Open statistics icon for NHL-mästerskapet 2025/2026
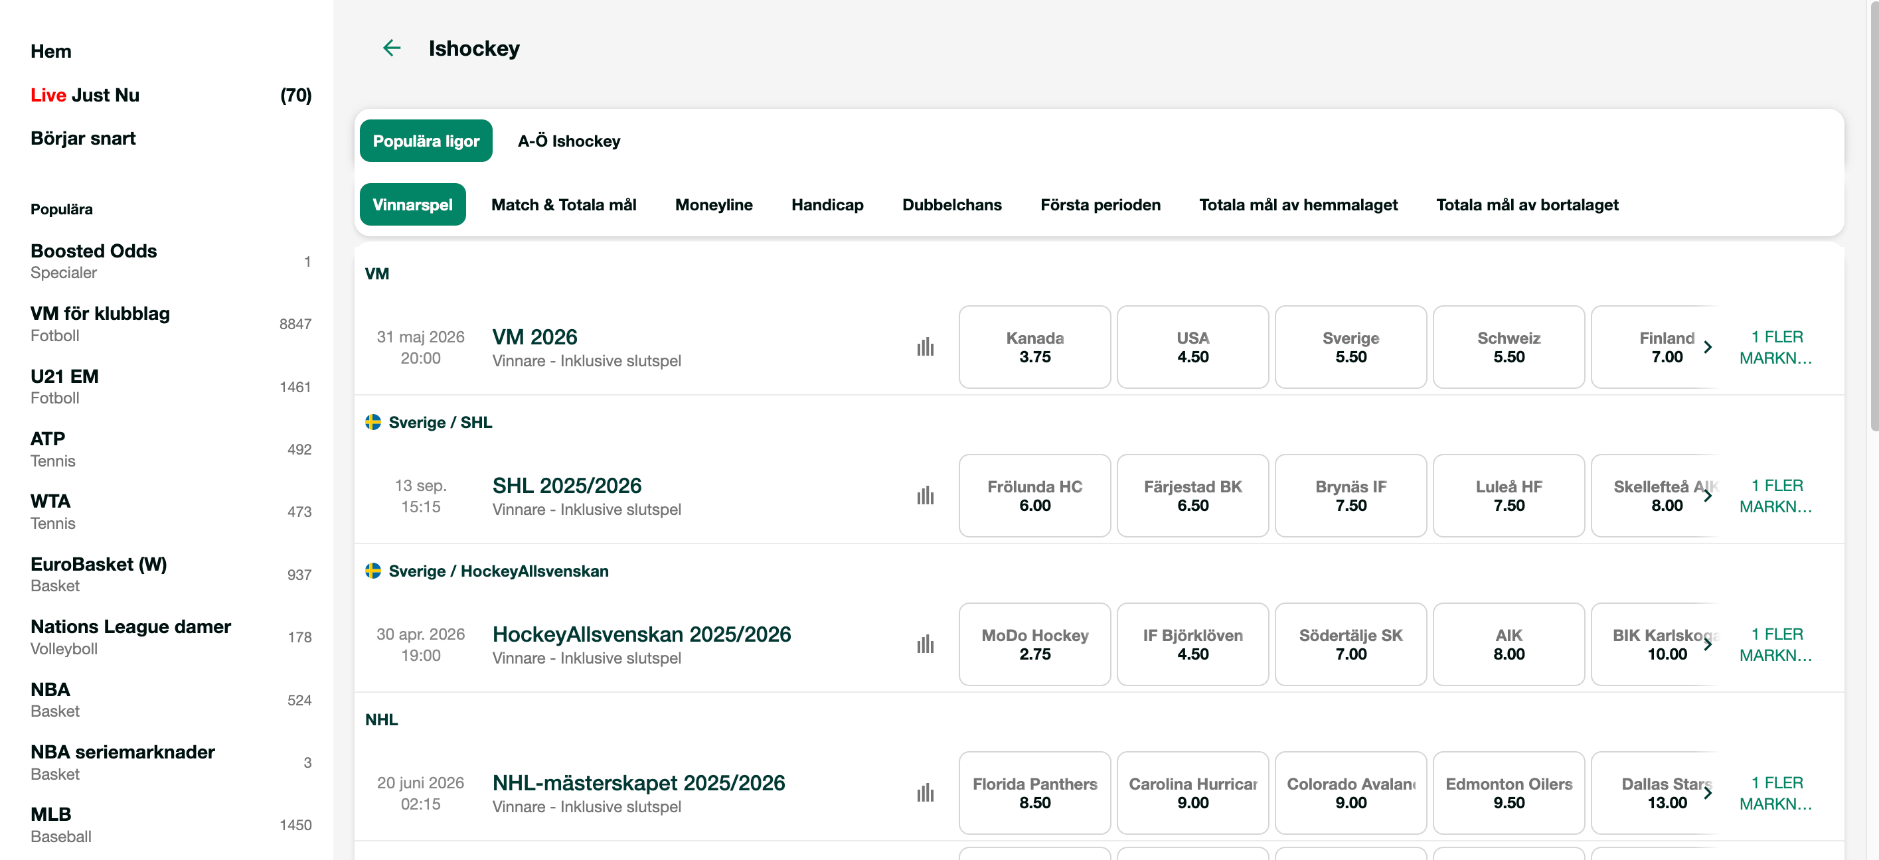This screenshot has width=1879, height=860. 925,793
